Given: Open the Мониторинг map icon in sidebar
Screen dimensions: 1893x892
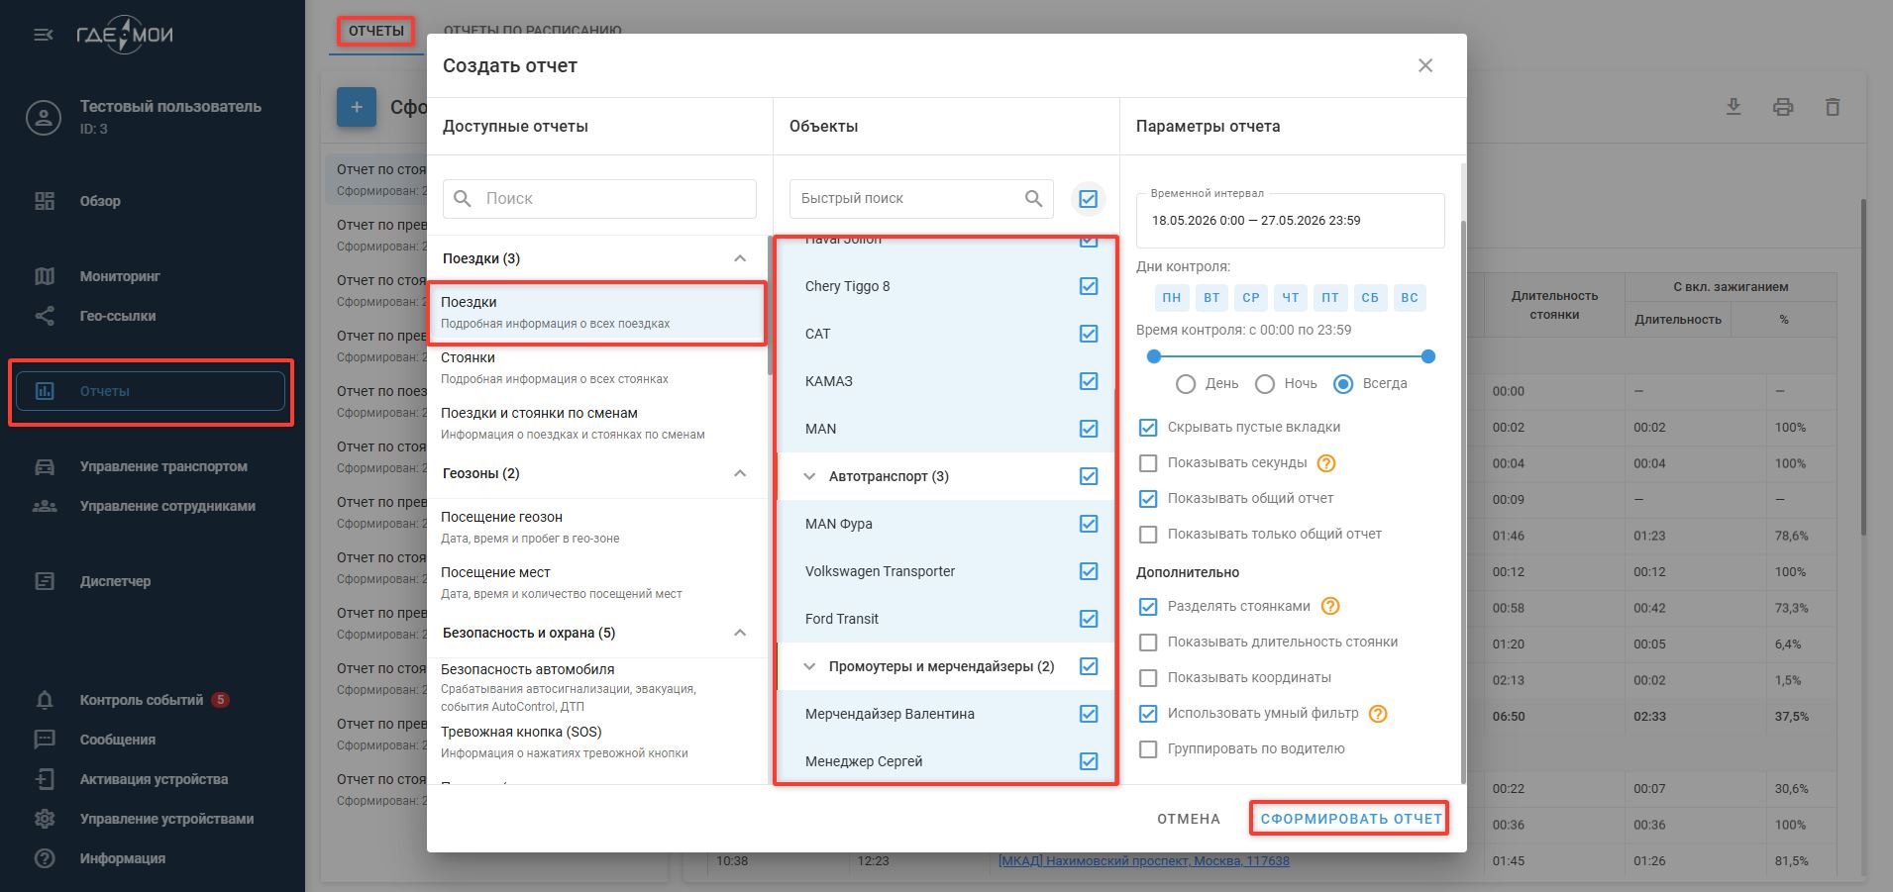Looking at the screenshot, I should [x=45, y=276].
